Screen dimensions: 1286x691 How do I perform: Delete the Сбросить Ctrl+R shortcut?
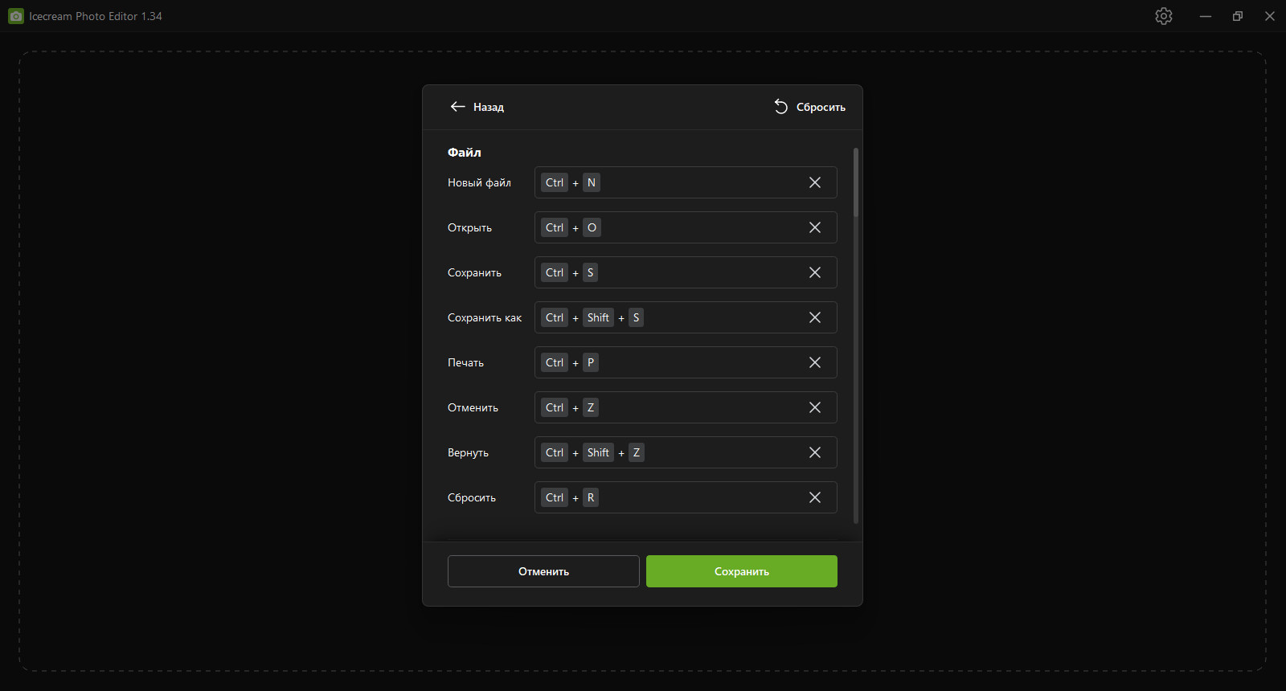coord(815,497)
